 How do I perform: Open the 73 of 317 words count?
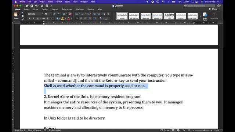[34, 131]
